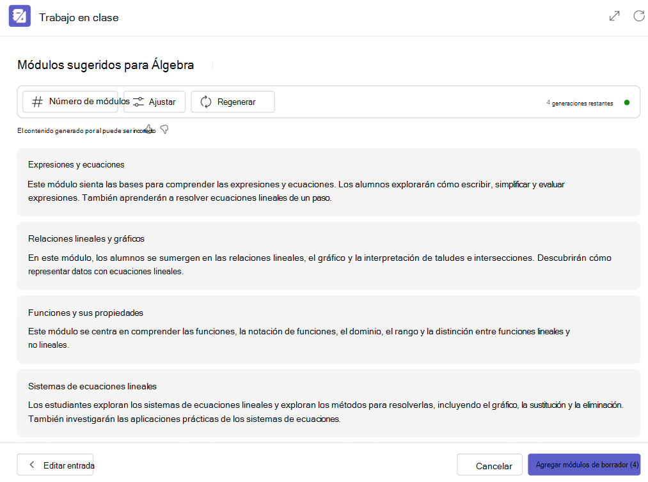This screenshot has height=482, width=648.
Task: Open the Número de módulos option
Action: click(70, 102)
